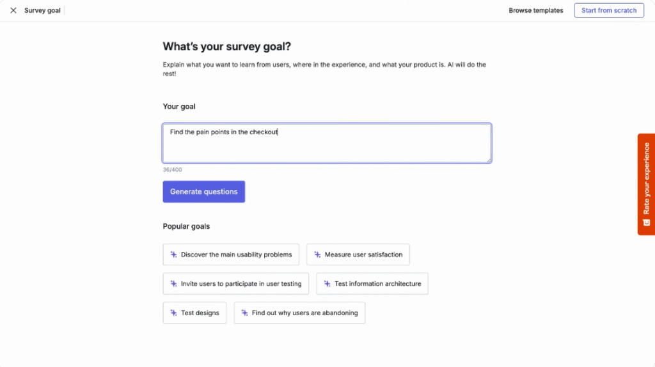Grab the text area resize handle
This screenshot has height=367, width=655.
tap(489, 160)
